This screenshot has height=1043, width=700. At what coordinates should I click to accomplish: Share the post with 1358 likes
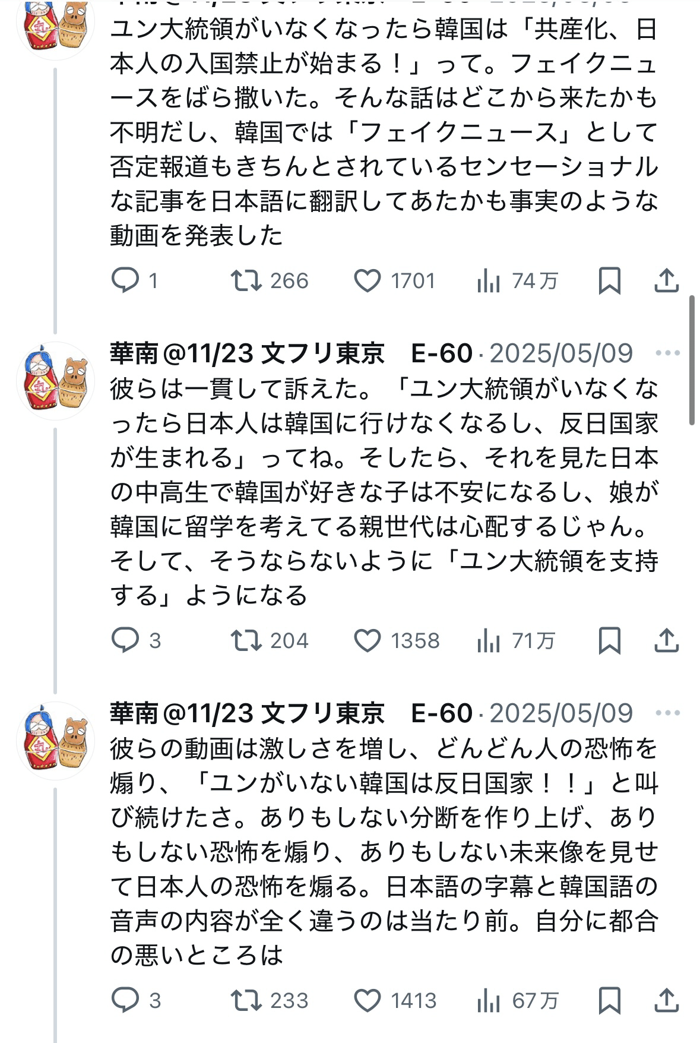(666, 640)
